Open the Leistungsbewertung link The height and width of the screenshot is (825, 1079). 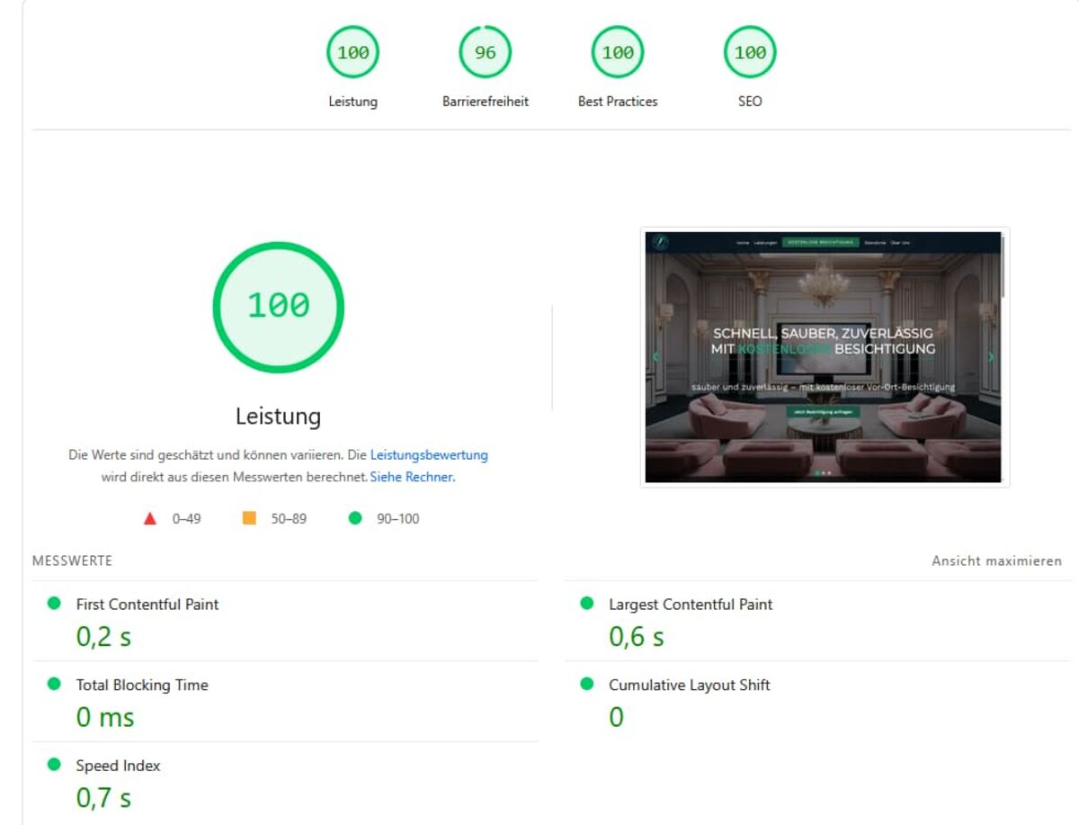[429, 455]
